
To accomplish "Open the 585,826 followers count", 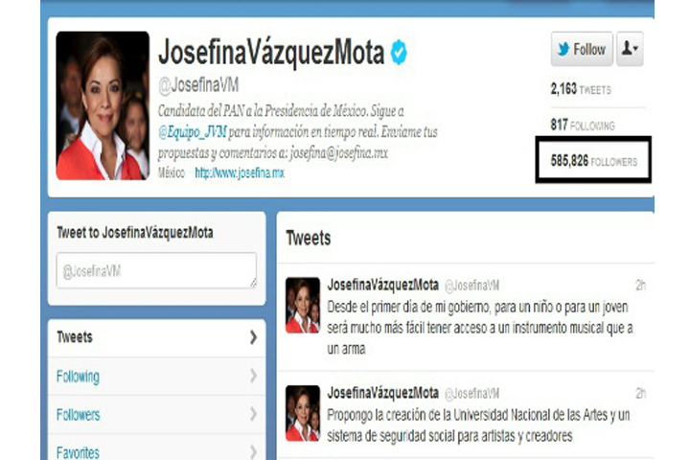I will [593, 161].
